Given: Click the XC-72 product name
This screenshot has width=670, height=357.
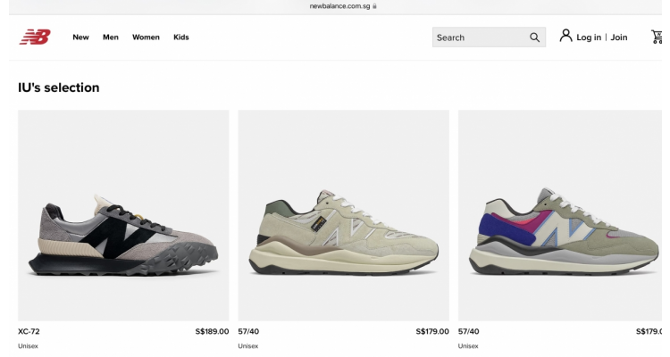Looking at the screenshot, I should coord(29,331).
